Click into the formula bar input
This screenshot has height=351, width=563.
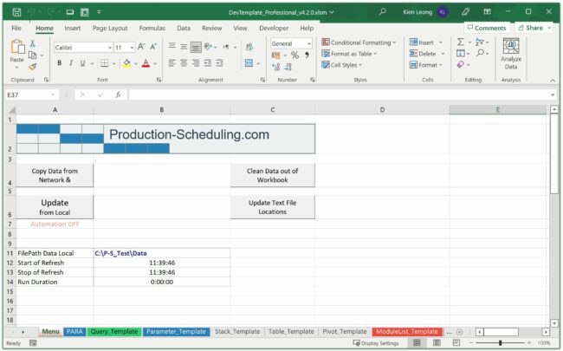point(340,94)
